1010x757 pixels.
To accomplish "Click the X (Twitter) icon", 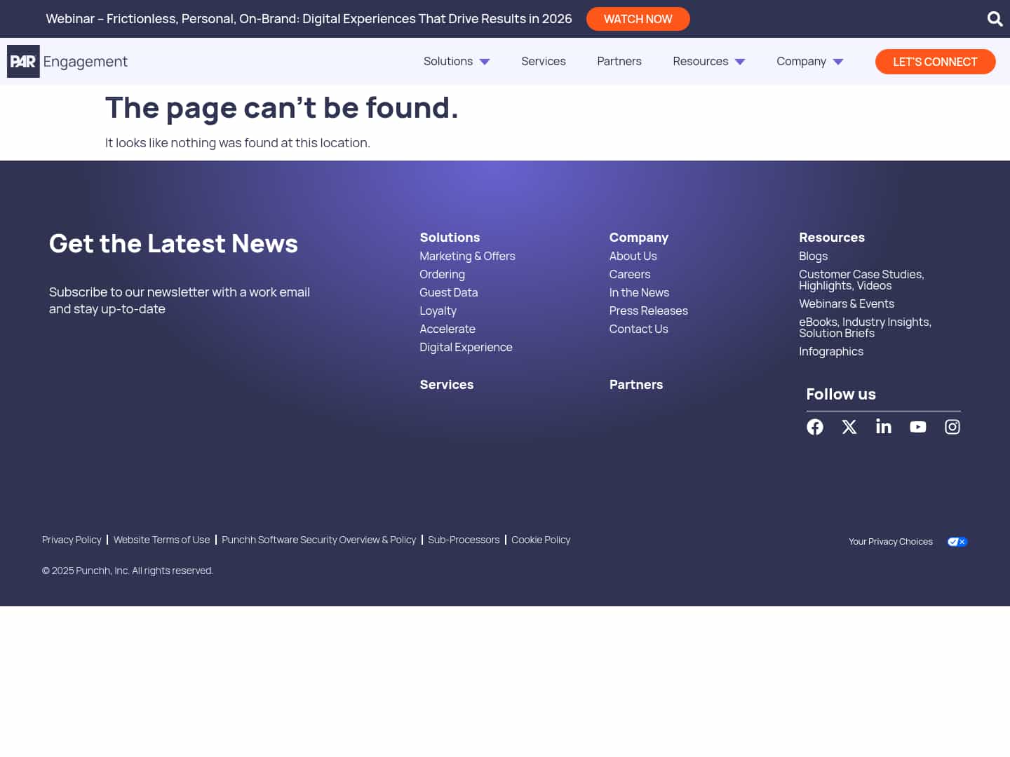I will pyautogui.click(x=849, y=427).
